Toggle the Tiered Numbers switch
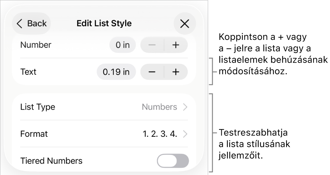The width and height of the screenshot is (330, 175). point(173,161)
